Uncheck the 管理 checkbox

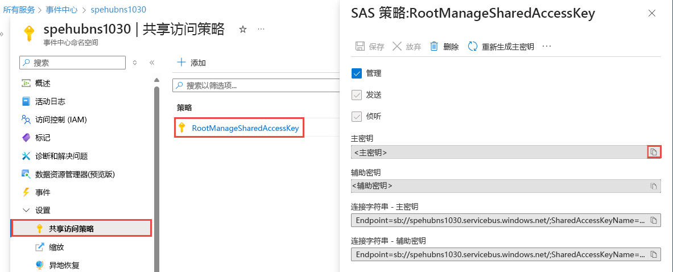pyautogui.click(x=357, y=73)
